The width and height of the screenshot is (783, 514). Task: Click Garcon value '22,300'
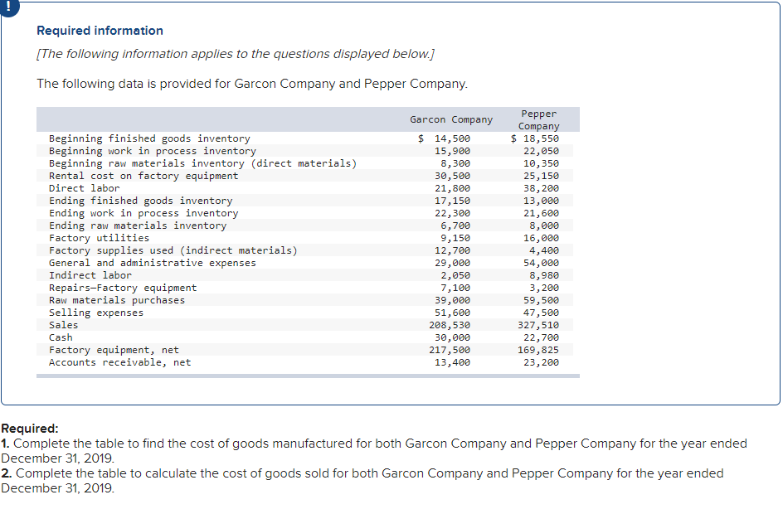click(x=452, y=213)
